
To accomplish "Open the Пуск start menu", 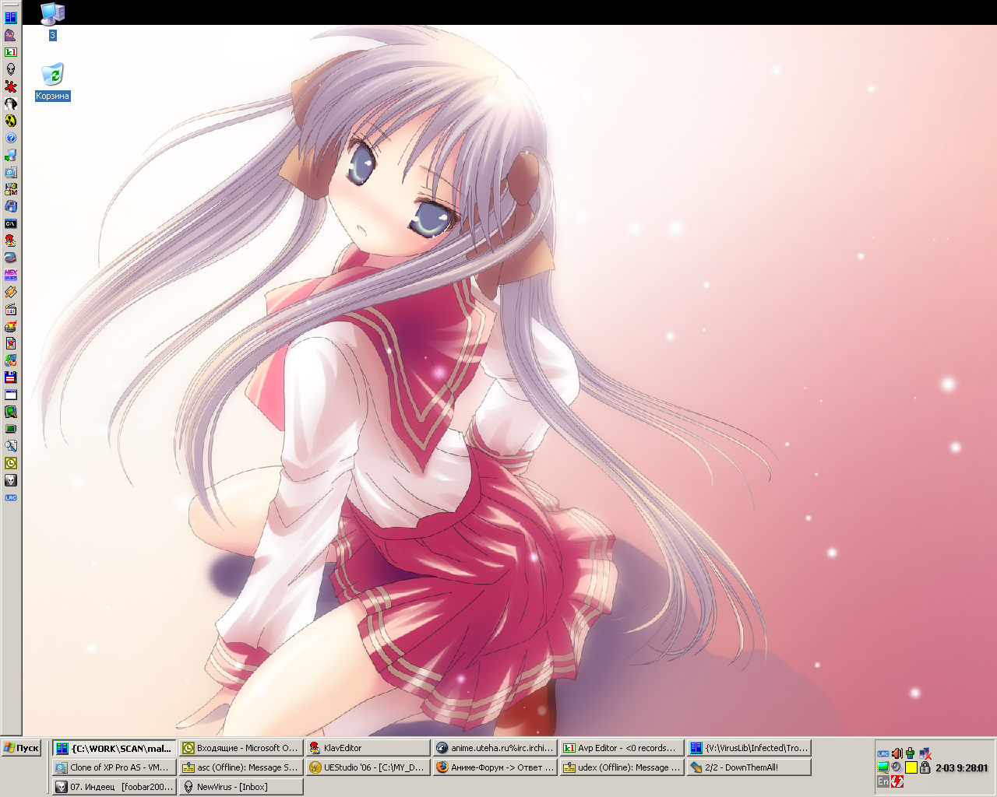I will pyautogui.click(x=21, y=748).
